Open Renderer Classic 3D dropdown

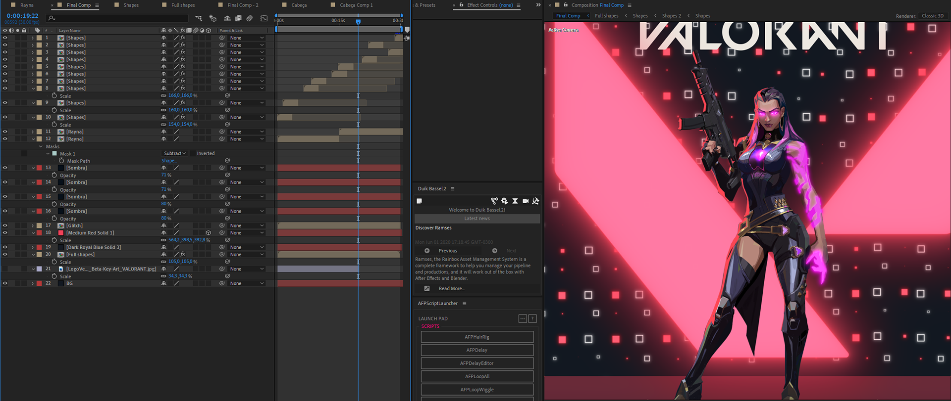coord(933,16)
